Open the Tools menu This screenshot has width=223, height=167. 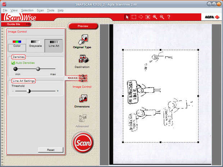coord(51,10)
